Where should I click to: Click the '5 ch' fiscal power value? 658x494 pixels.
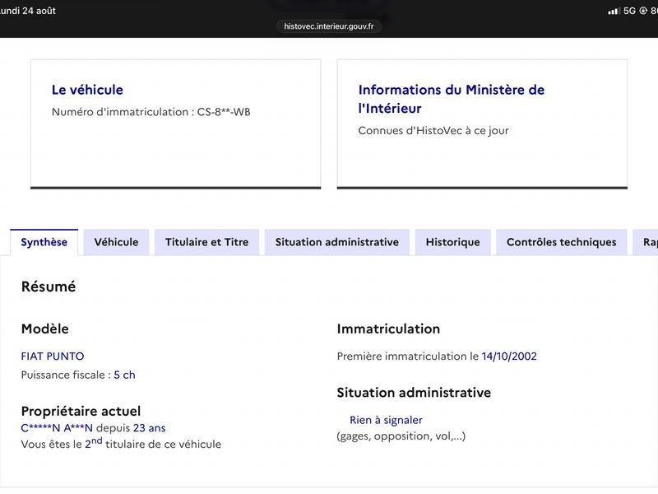click(x=125, y=375)
